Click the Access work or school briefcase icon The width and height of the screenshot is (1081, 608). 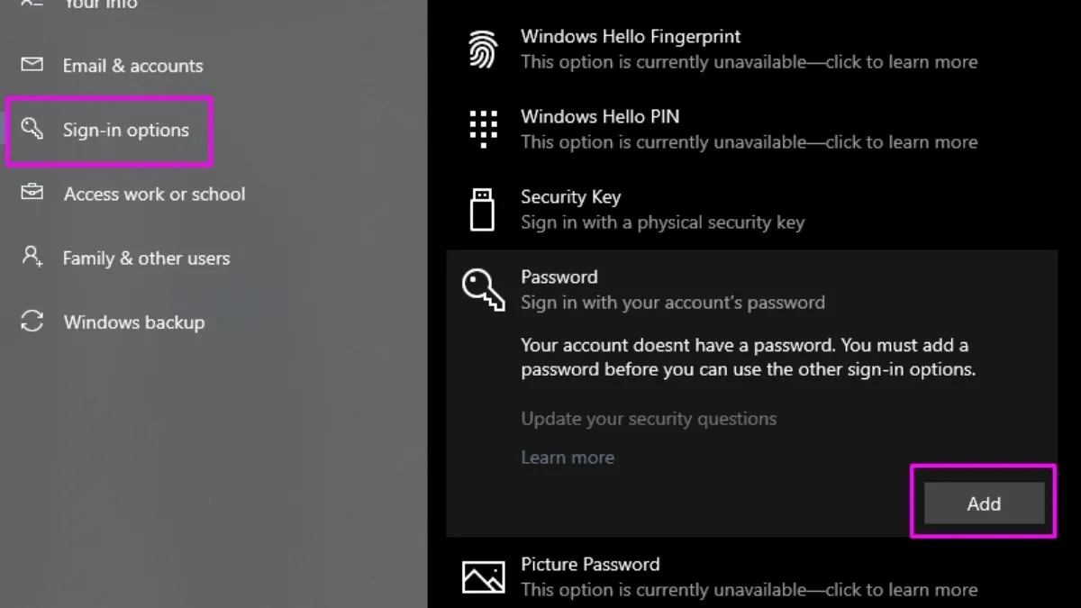[x=32, y=193]
